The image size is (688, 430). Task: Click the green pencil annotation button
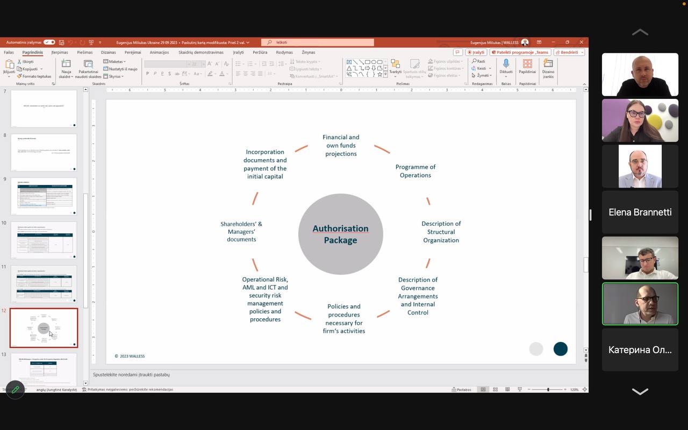coord(15,390)
